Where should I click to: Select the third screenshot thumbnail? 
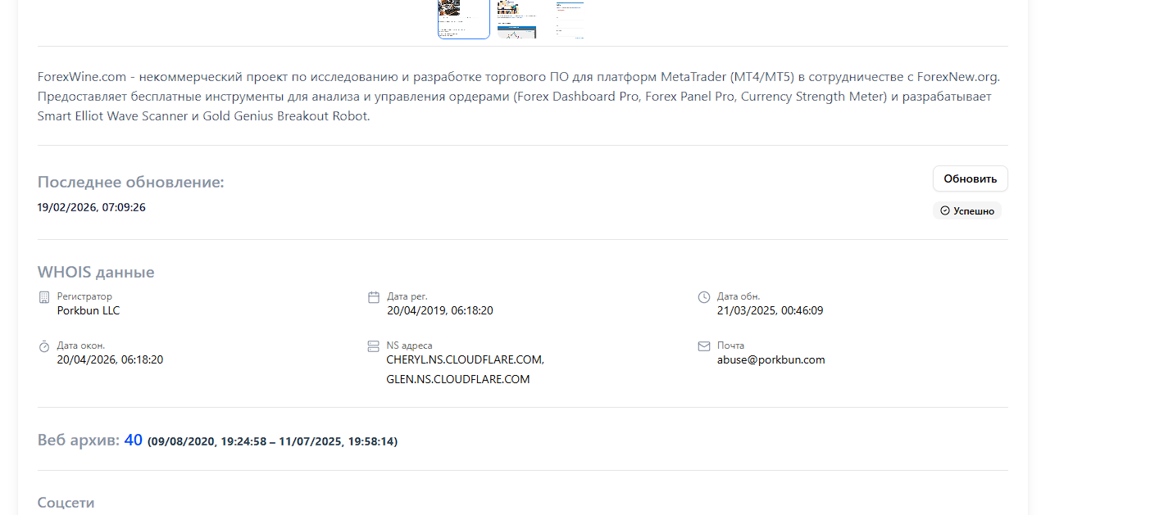[x=570, y=19]
